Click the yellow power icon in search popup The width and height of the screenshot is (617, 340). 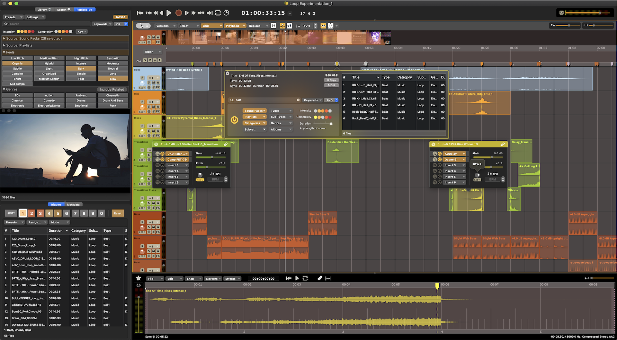pyautogui.click(x=234, y=120)
